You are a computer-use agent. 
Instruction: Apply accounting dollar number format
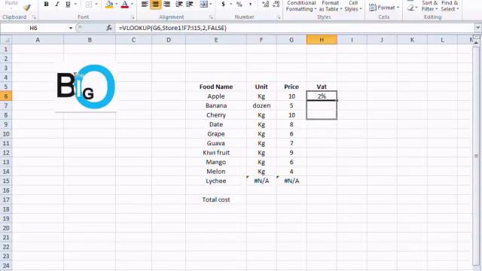click(224, 4)
